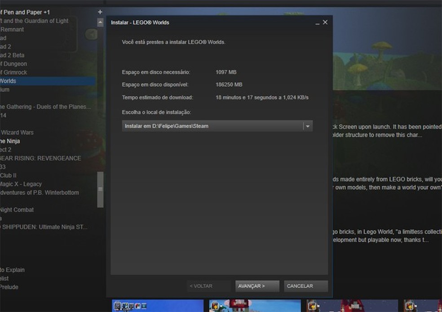
Task: Click '18 minutos e 17 segundos' download estimate
Action: [246, 98]
